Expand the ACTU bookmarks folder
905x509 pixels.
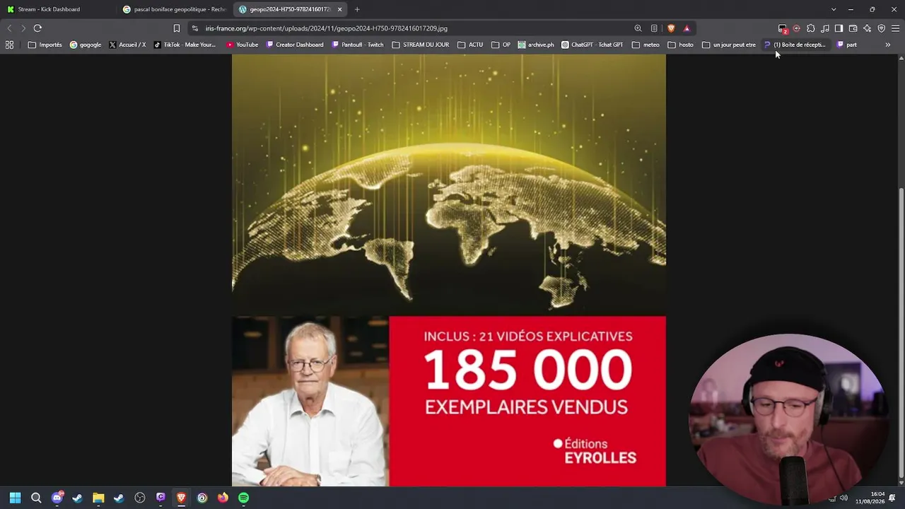tap(470, 45)
